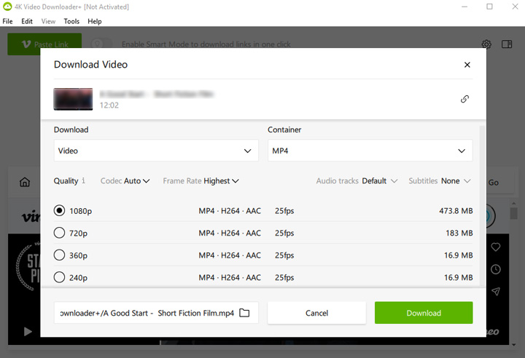Select the 1080p quality option
525x358 pixels.
(59, 210)
